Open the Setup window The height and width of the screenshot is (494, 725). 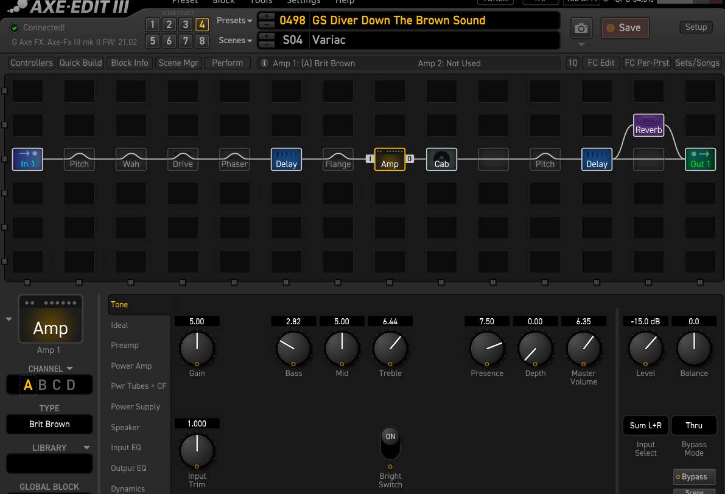696,27
